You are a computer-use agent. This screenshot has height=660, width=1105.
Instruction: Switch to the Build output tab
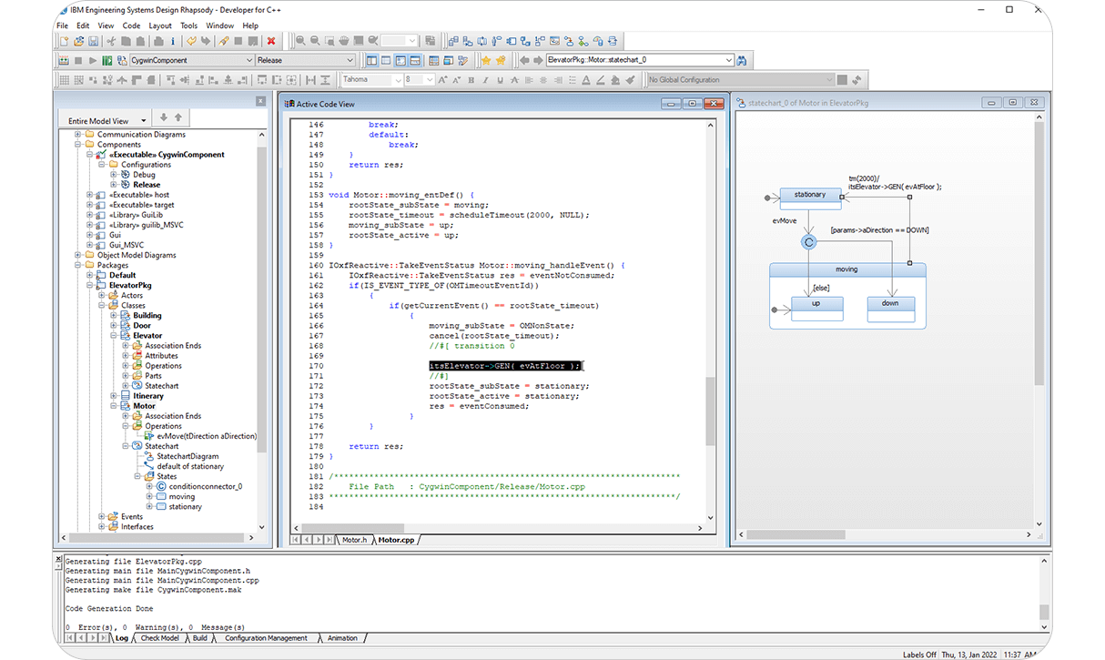pos(199,638)
